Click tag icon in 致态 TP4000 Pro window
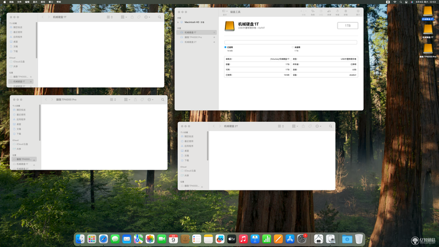 click(x=142, y=99)
